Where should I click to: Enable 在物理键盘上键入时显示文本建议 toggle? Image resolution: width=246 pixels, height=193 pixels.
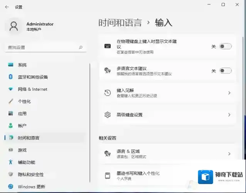click(x=225, y=46)
